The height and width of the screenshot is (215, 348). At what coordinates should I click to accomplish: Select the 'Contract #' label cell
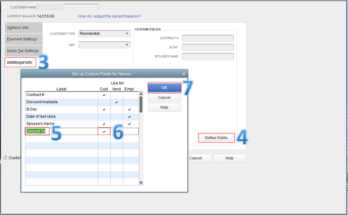pyautogui.click(x=61, y=95)
